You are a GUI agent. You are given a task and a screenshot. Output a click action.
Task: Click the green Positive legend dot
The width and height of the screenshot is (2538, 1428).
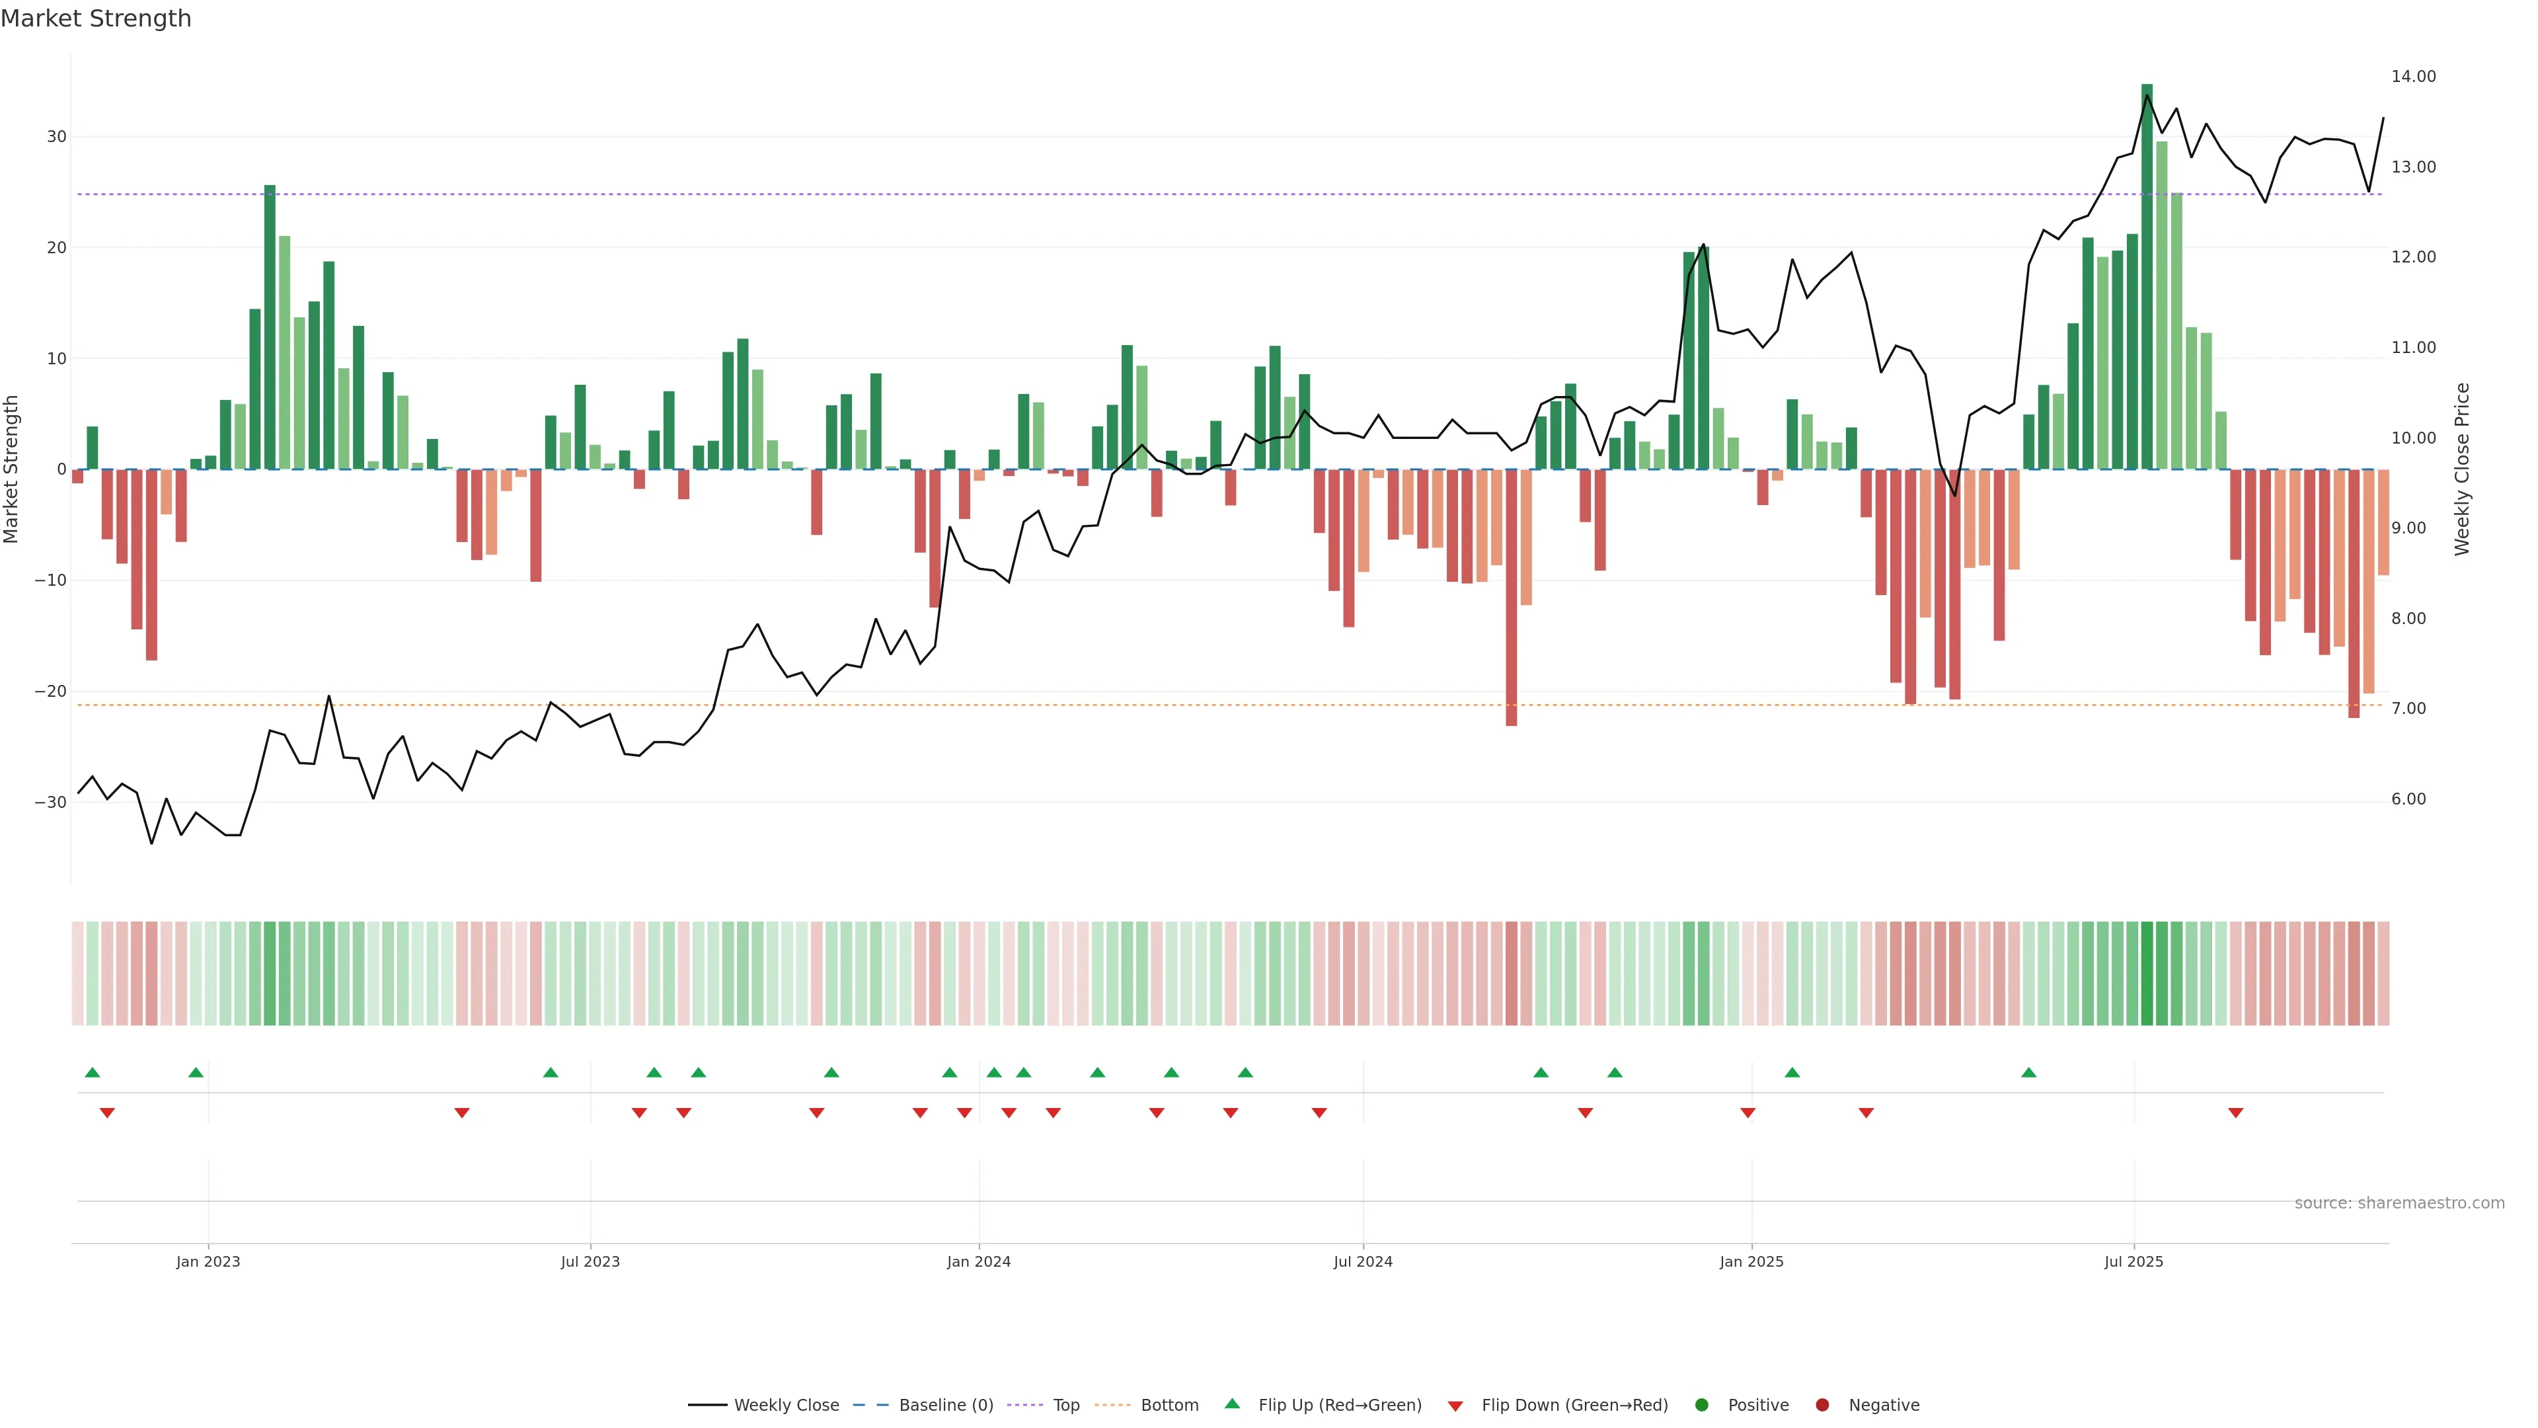click(x=1701, y=1406)
